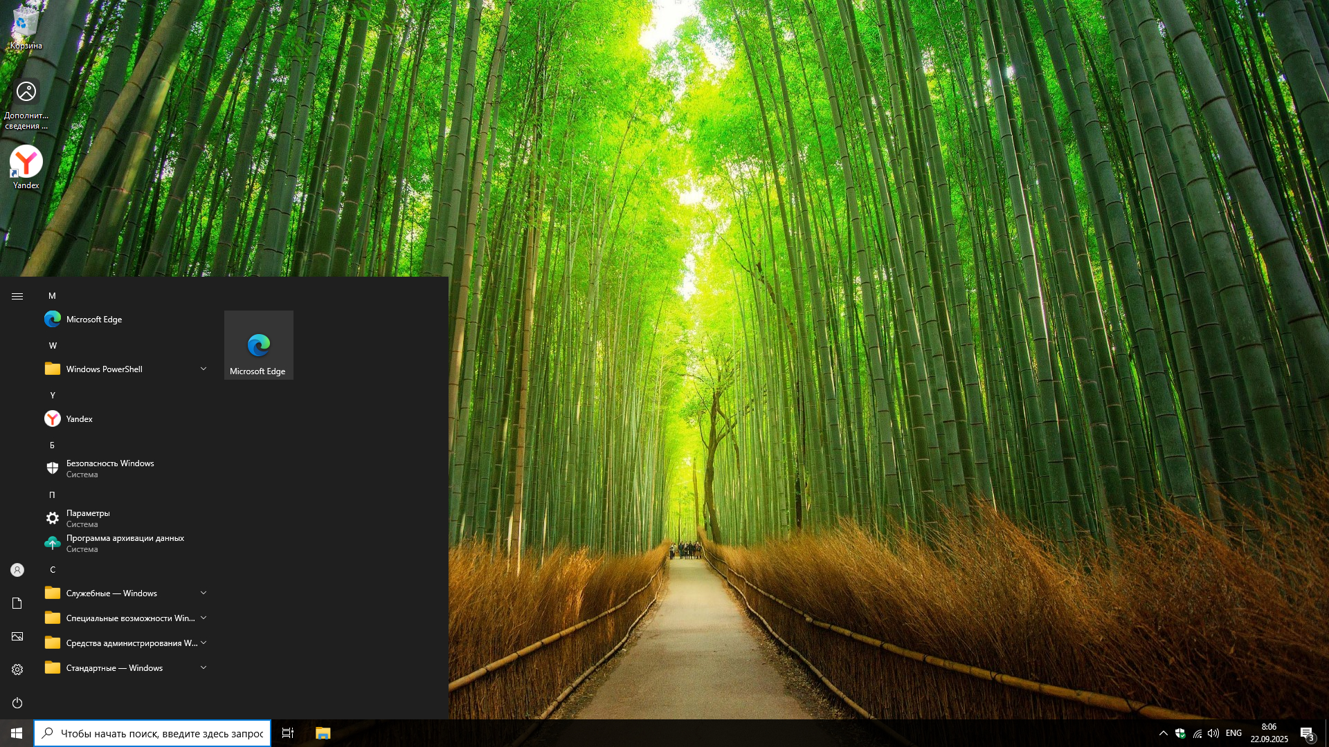Launch Yandex from the app list
Screen dimensions: 1329x747
click(80, 419)
